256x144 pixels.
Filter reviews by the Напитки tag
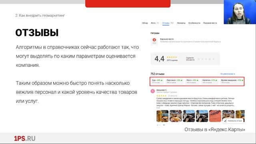click(210, 81)
